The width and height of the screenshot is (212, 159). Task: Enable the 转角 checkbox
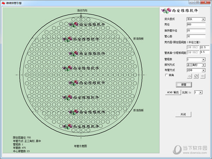click(166, 75)
